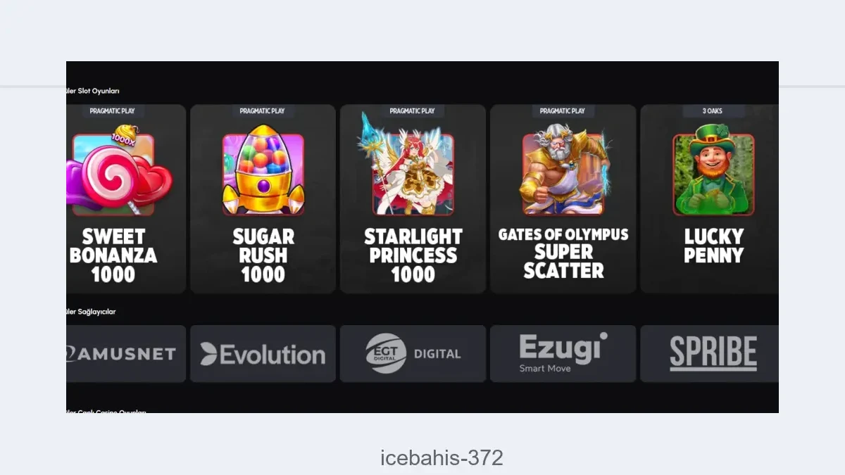Select the Starlight Princess 1000 title text
Screen dimensions: 845x475
[413, 255]
